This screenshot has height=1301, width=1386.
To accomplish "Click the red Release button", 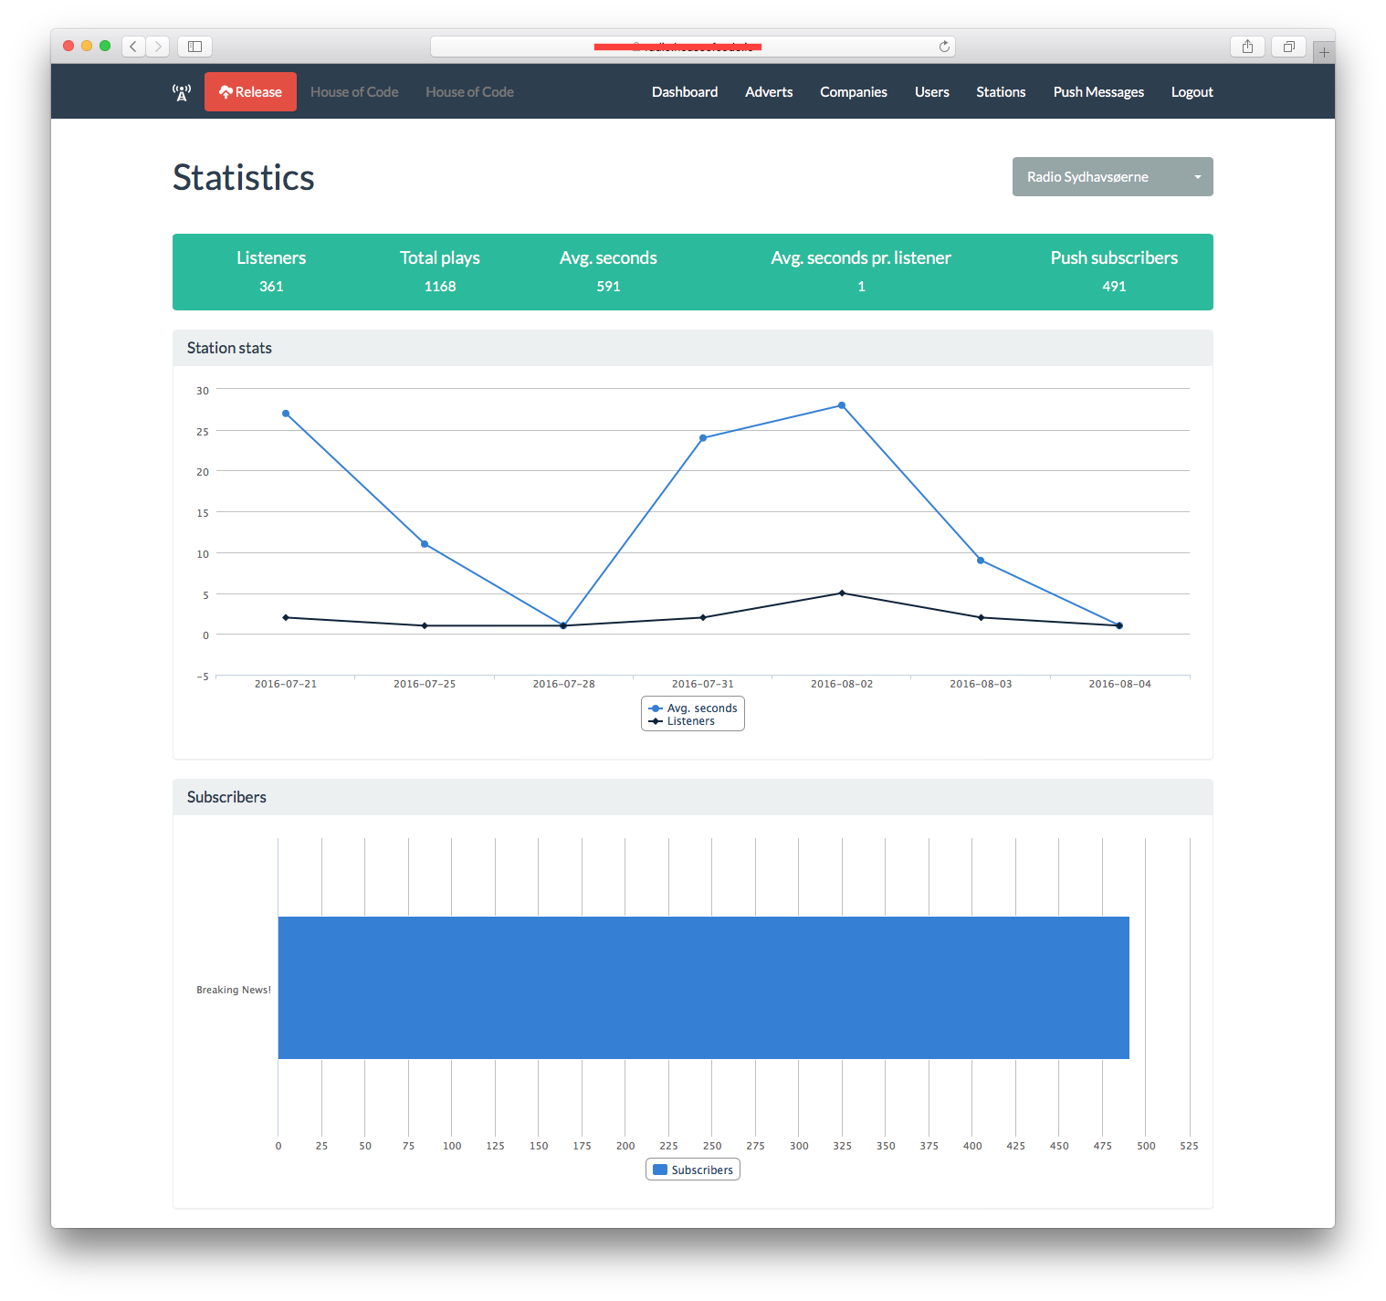I will [x=250, y=92].
